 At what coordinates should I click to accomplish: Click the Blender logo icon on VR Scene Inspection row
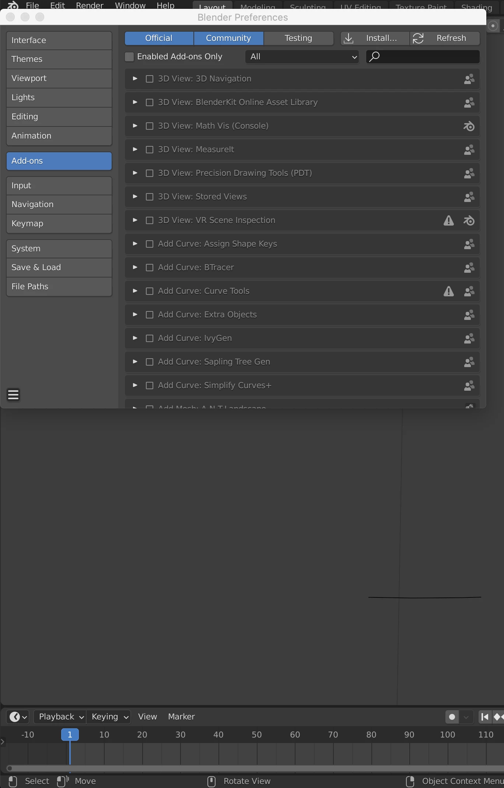coord(469,220)
